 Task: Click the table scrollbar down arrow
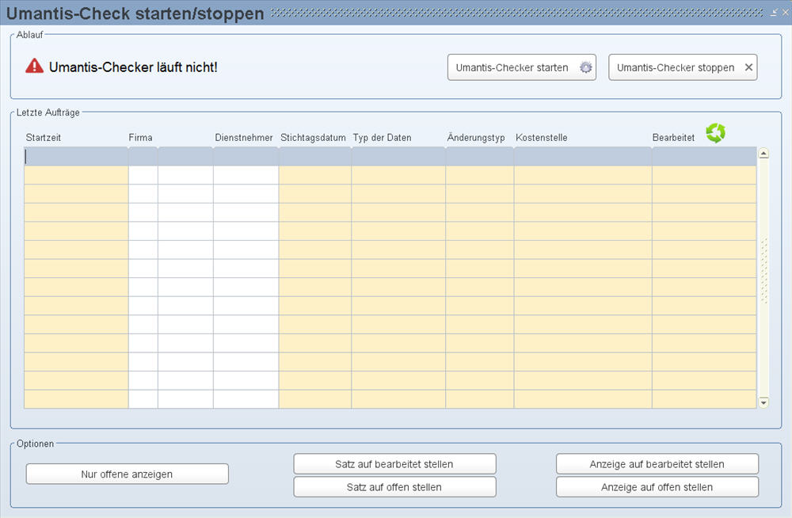(763, 402)
